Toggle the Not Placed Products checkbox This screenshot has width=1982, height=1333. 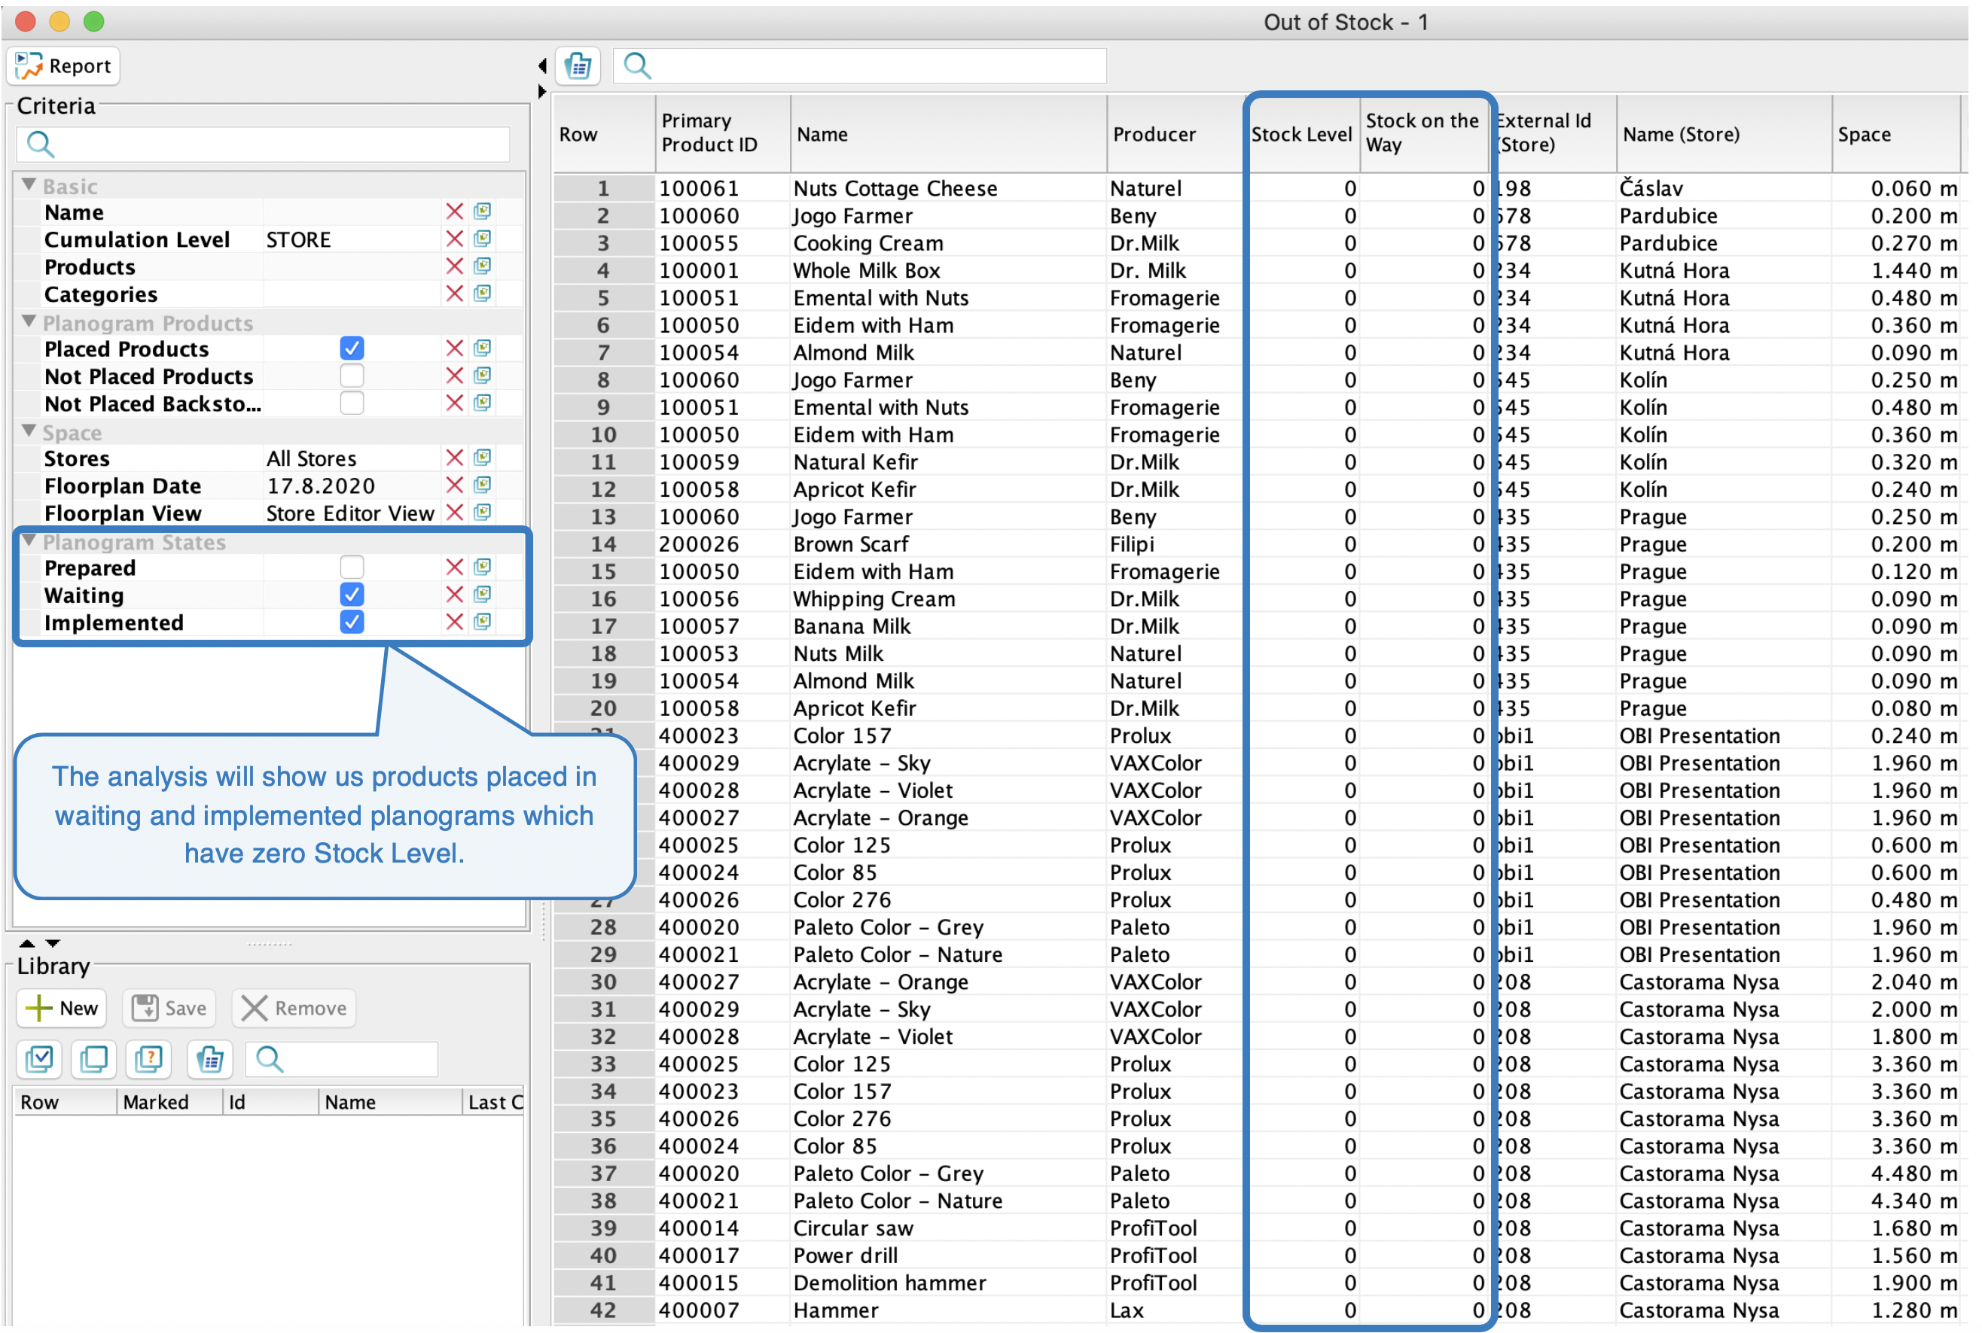351,376
